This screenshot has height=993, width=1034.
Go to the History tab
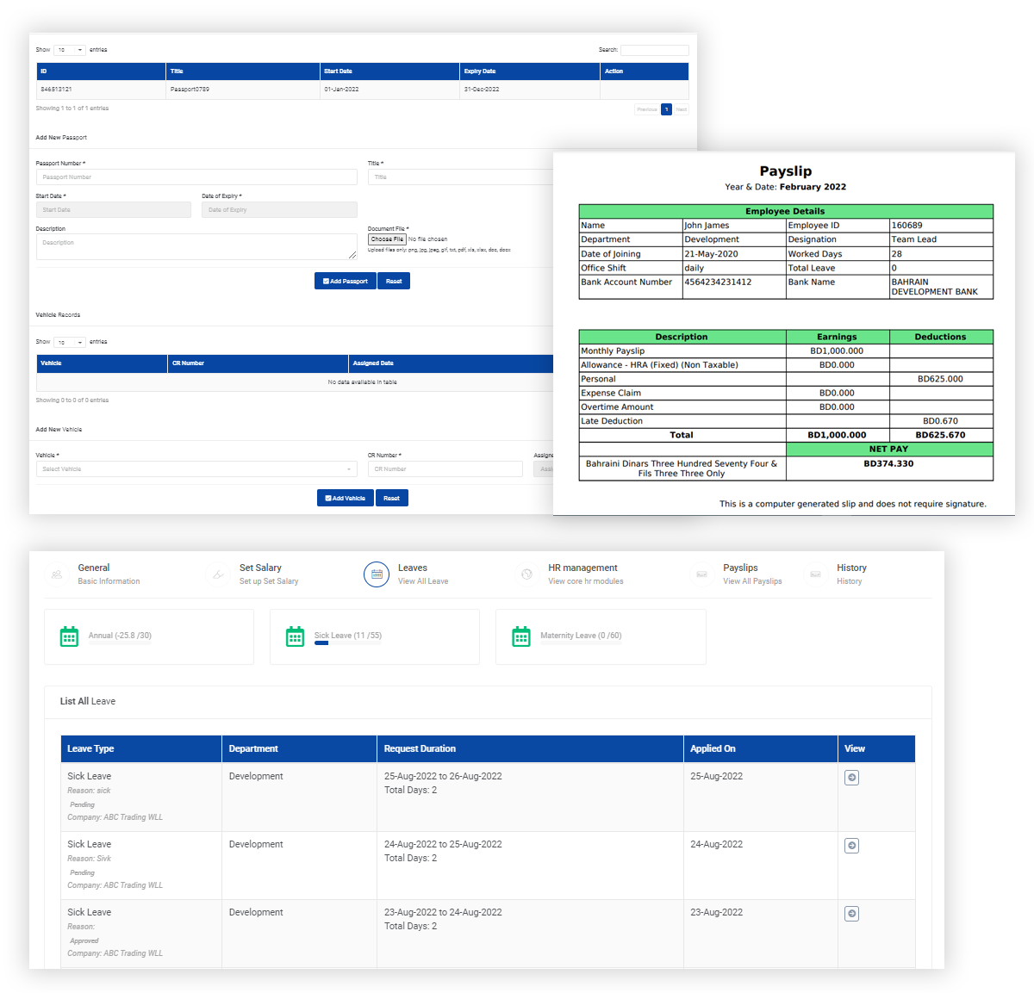851,574
